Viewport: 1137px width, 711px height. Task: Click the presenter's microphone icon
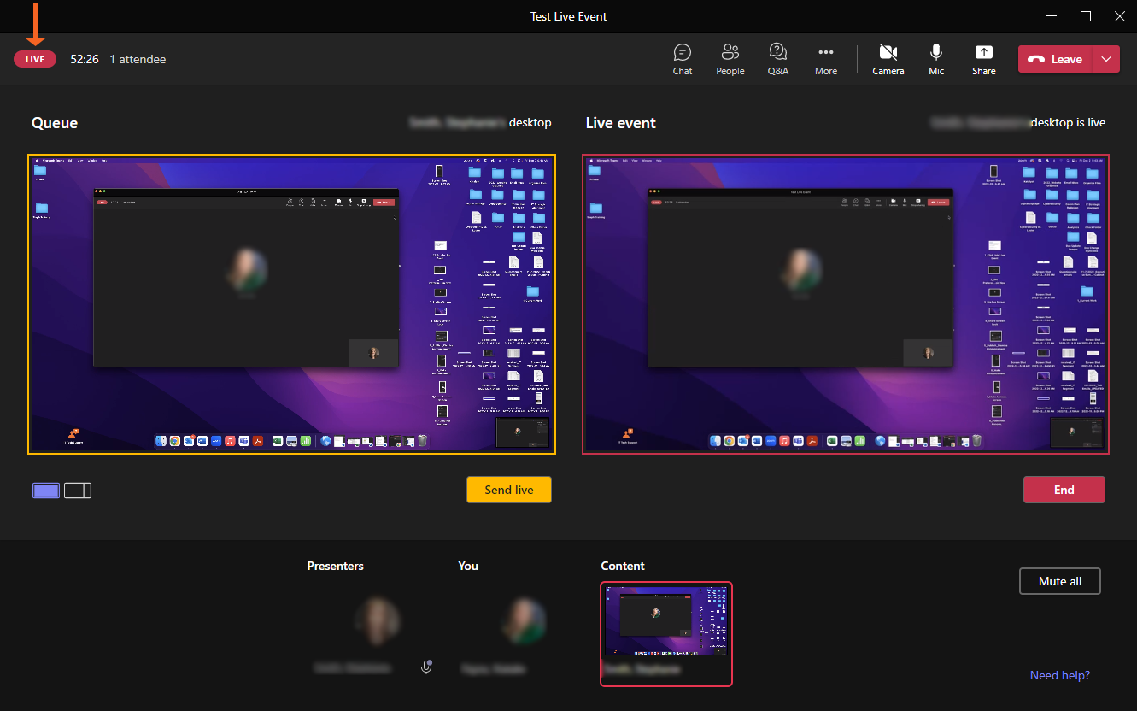point(426,667)
